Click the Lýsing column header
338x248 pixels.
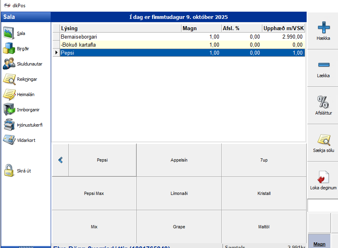pos(121,29)
